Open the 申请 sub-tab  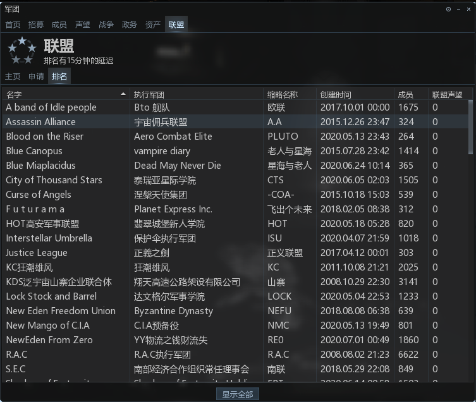[x=36, y=76]
